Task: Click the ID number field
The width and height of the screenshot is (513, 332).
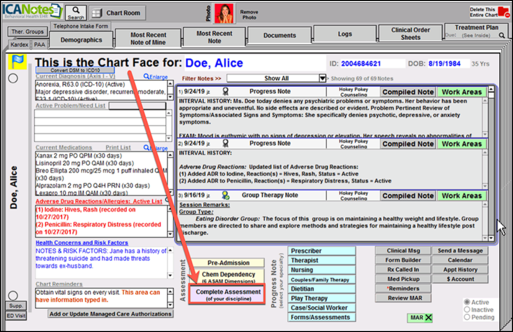Action: [x=372, y=64]
